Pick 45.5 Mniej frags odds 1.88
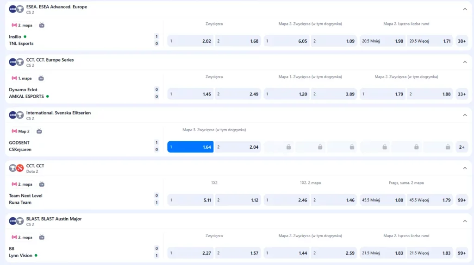This screenshot has height=265, width=474. [x=382, y=200]
